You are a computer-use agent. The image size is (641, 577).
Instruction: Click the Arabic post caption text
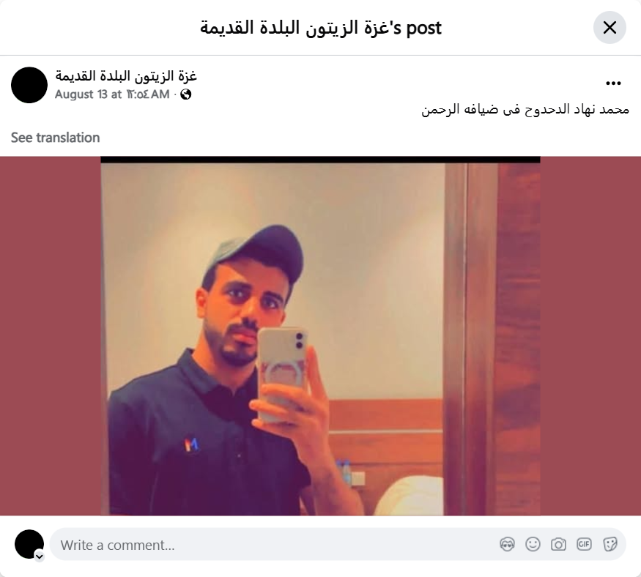(525, 110)
